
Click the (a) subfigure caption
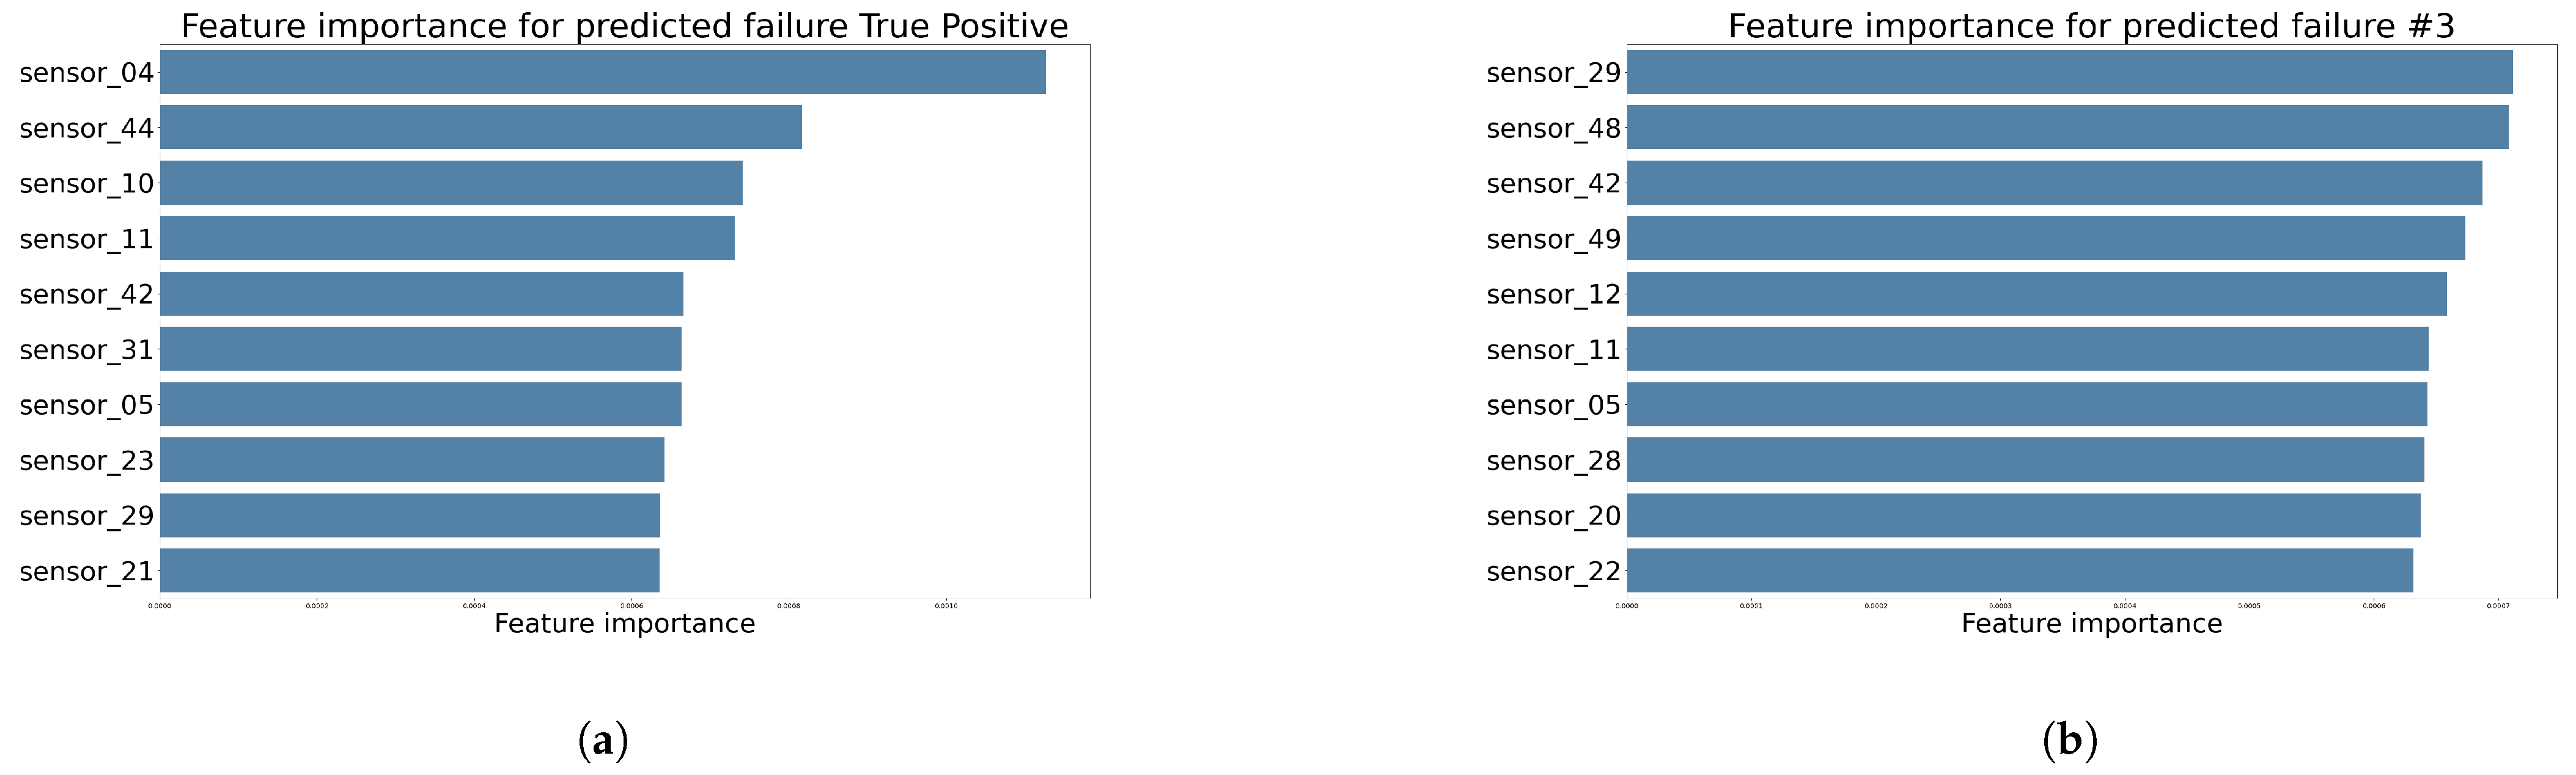603,740
